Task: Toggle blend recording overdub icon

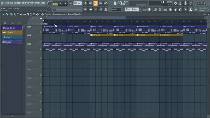Action: [101, 3]
